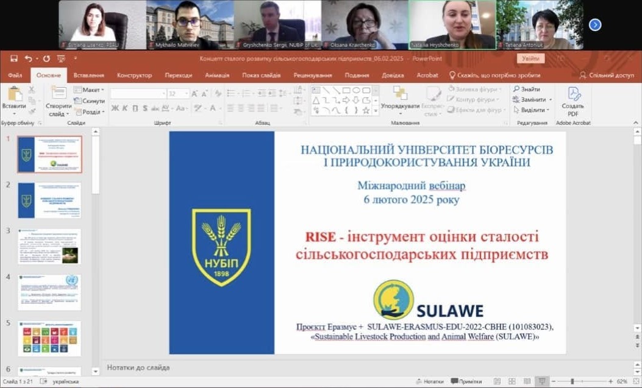Click the Увійти sign-in button

pyautogui.click(x=530, y=58)
